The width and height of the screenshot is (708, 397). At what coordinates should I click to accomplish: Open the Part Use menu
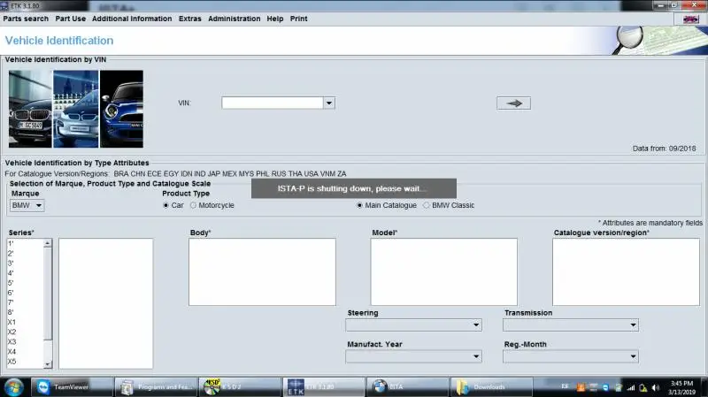click(71, 19)
